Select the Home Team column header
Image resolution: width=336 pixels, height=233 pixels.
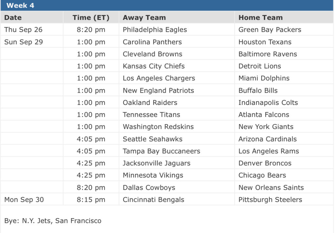coord(260,18)
